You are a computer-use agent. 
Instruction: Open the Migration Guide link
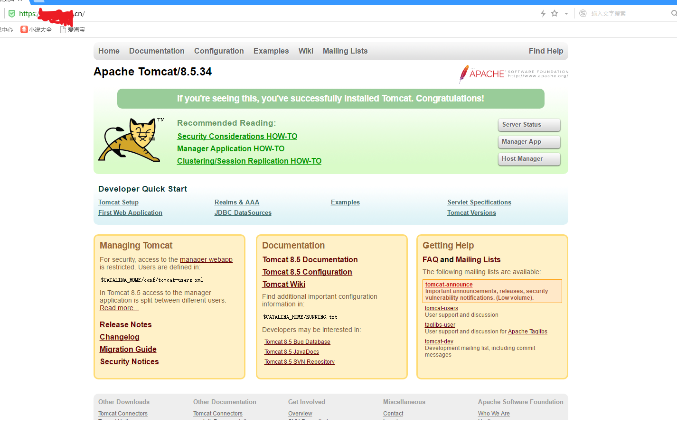click(x=128, y=349)
